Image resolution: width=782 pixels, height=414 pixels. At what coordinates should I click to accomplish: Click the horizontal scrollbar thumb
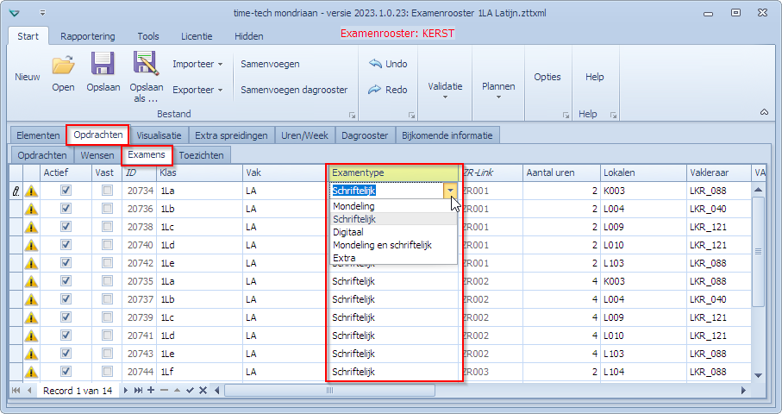coord(329,391)
